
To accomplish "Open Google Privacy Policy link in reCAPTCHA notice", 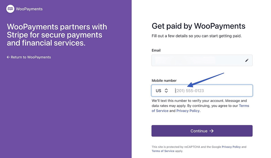I will [231, 147].
